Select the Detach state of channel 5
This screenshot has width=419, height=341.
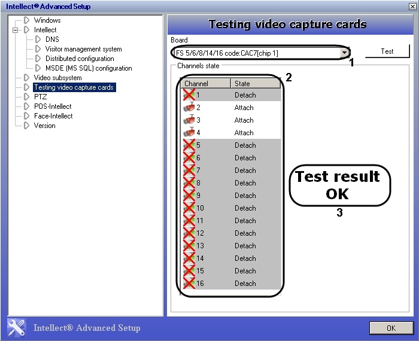pos(245,145)
